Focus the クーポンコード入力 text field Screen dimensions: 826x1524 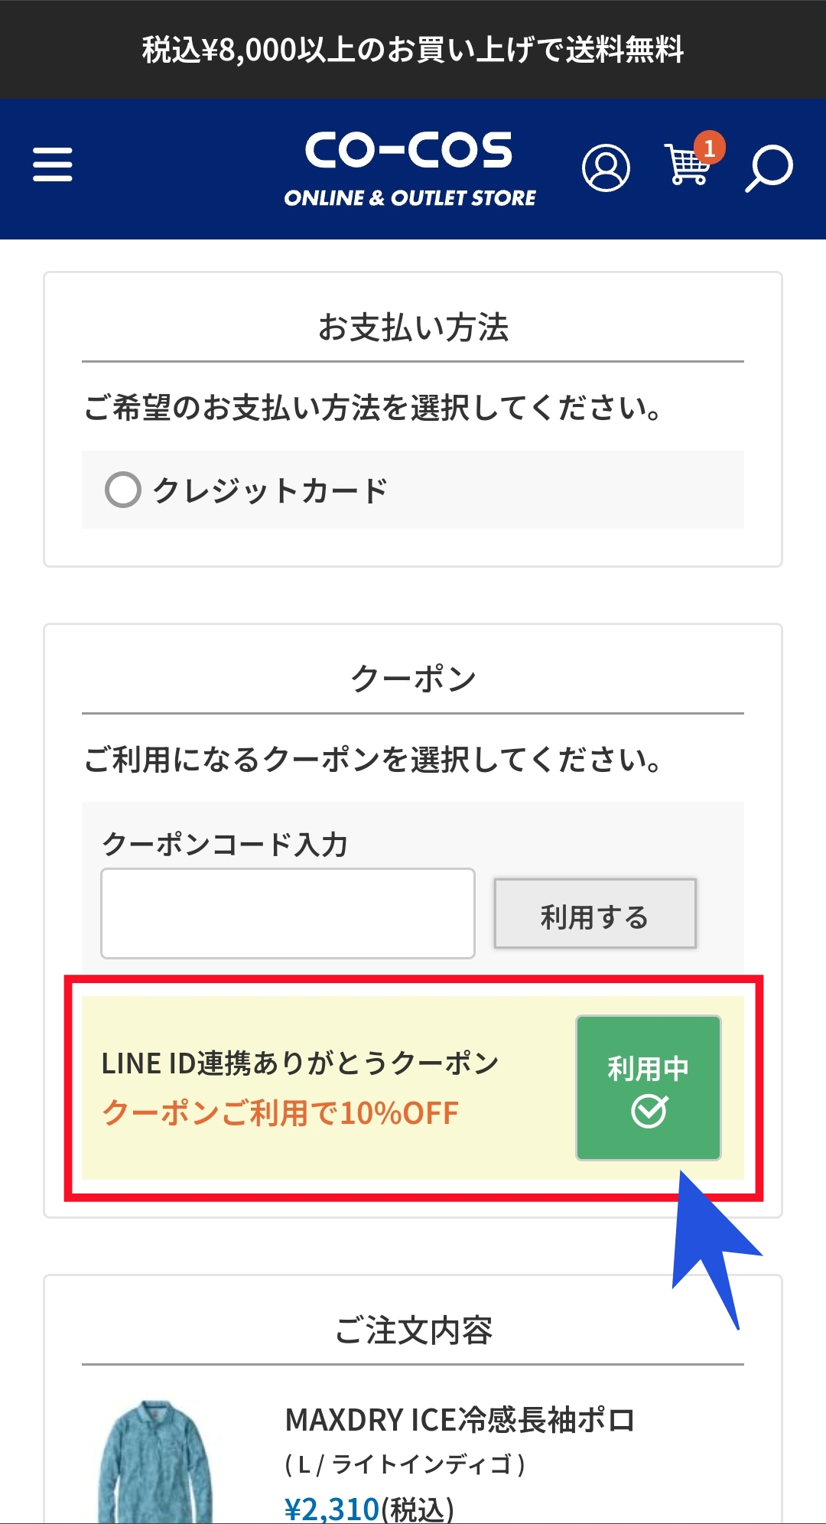(288, 913)
